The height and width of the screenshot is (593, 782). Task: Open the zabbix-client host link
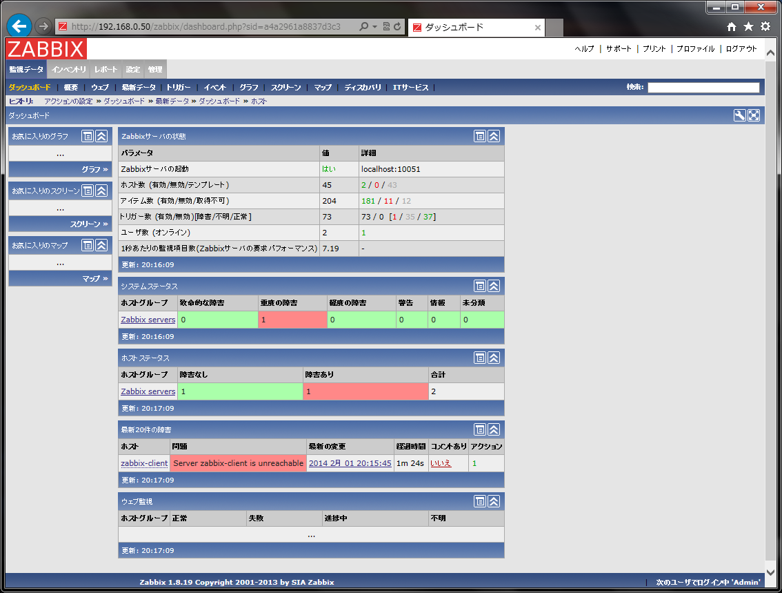(x=144, y=463)
